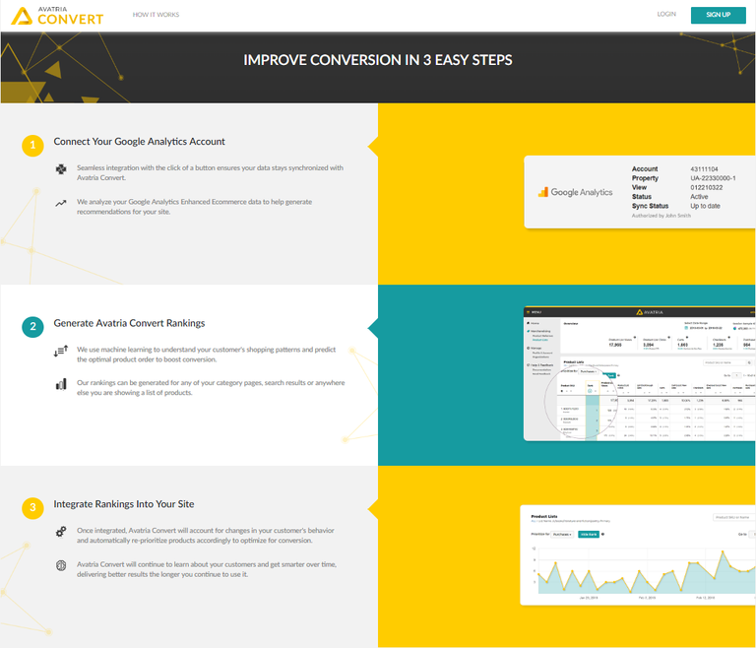Click the Google Analytics logo icon

[542, 192]
